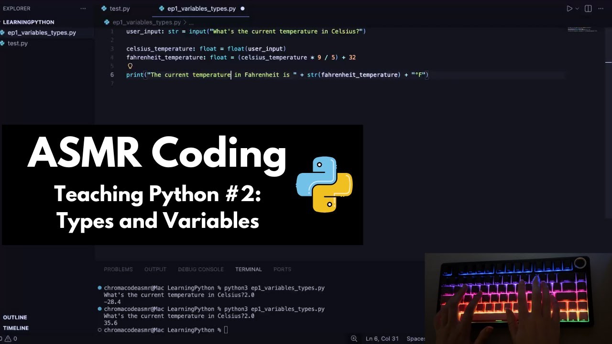612x344 pixels.
Task: Click the code minimap preview
Action: (x=582, y=30)
